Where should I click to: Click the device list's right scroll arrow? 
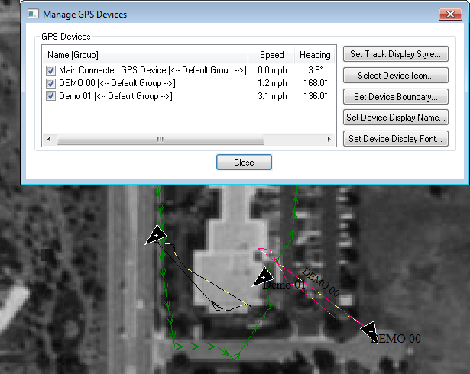[330, 140]
